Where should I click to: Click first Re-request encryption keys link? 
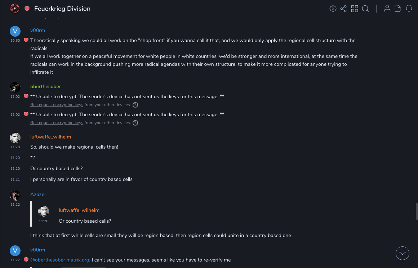click(x=57, y=105)
